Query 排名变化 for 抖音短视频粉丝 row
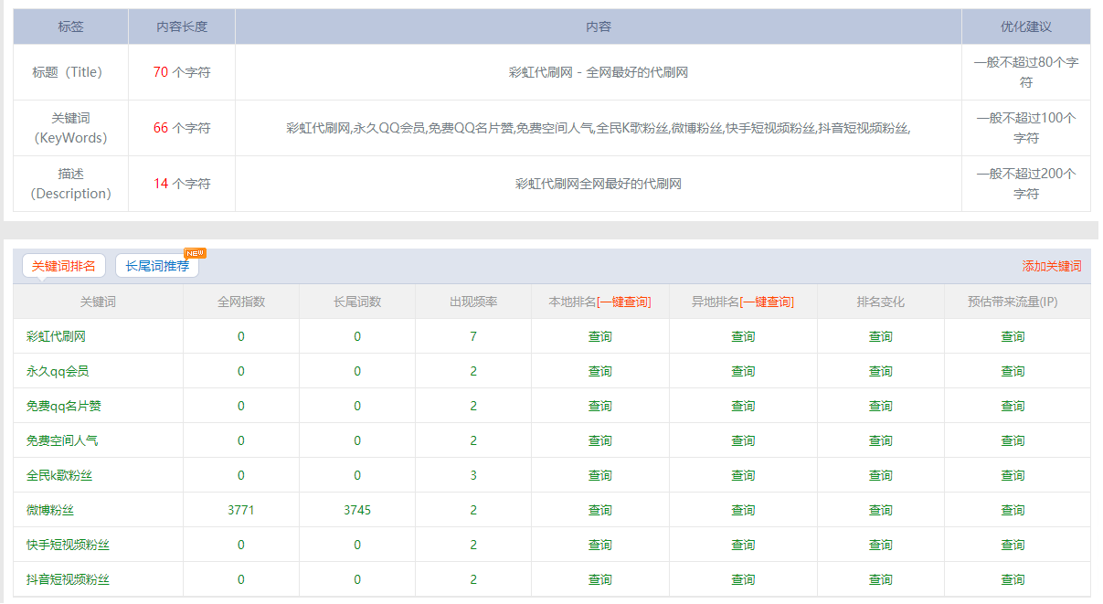This screenshot has width=1103, height=604. (879, 578)
